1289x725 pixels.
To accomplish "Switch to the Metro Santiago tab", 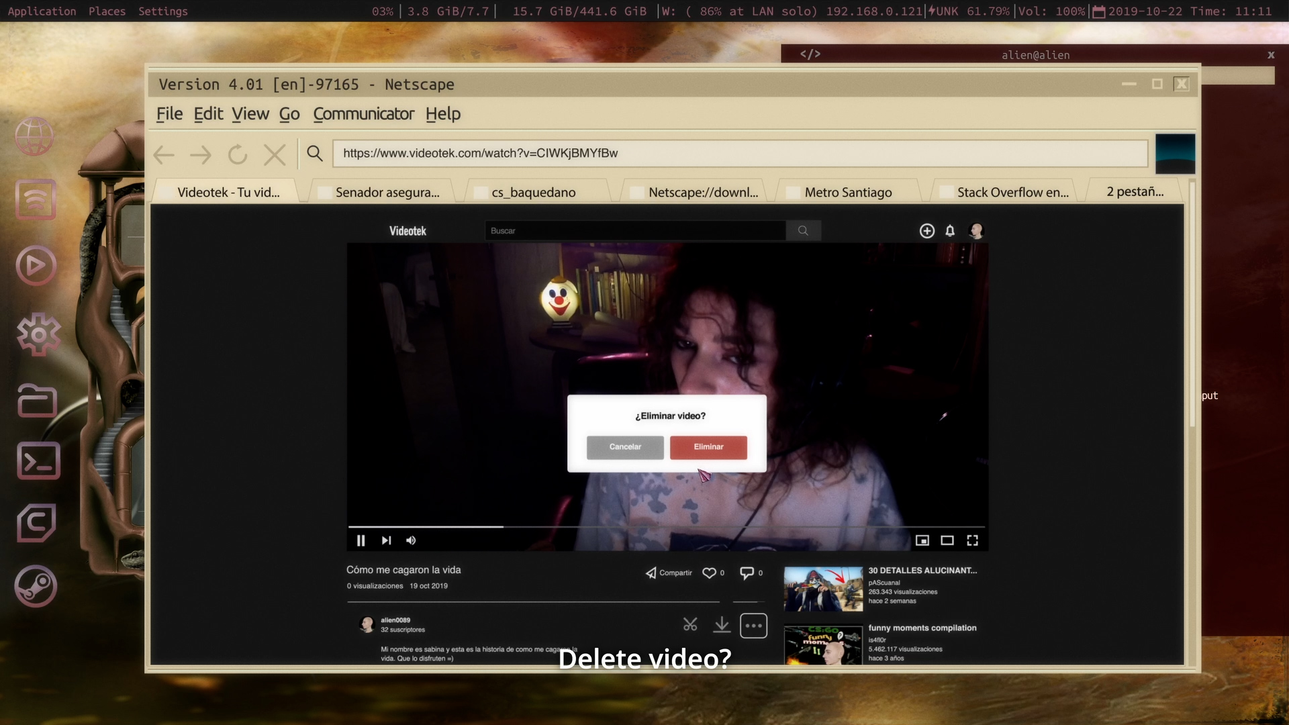I will pyautogui.click(x=848, y=193).
